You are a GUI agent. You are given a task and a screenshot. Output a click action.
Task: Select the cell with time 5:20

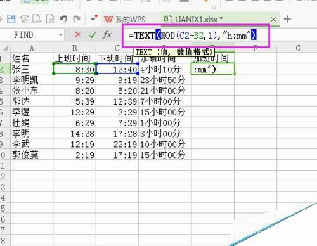tap(117, 91)
